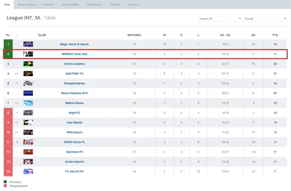This screenshot has width=291, height=191.
Task: Click the NNG-Esport club logo
Action: point(28,132)
